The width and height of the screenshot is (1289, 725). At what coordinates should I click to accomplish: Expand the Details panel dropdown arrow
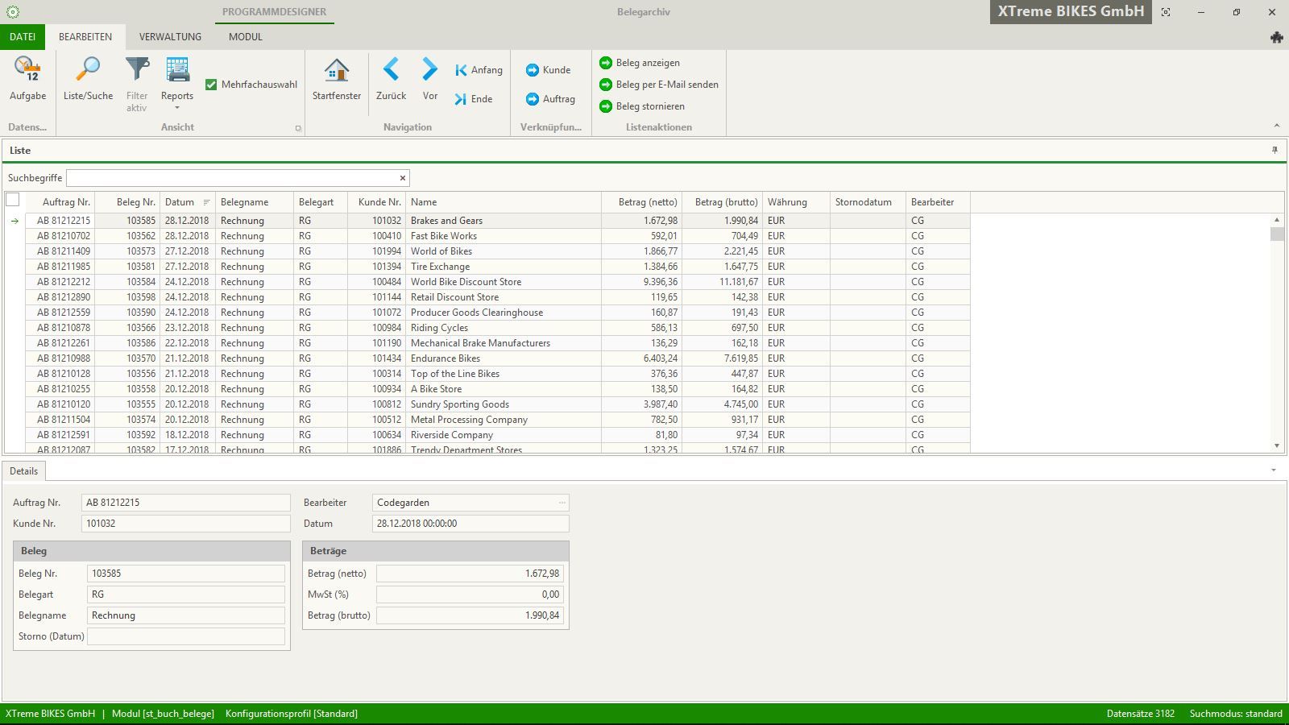click(x=1274, y=470)
